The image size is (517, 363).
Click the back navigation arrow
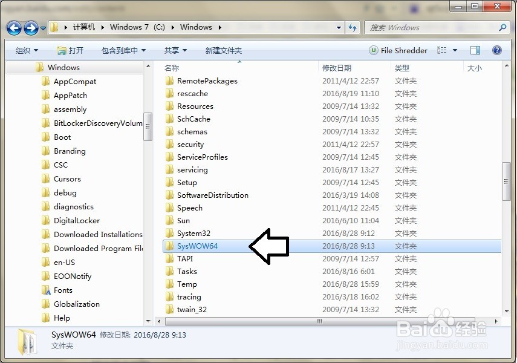point(13,28)
